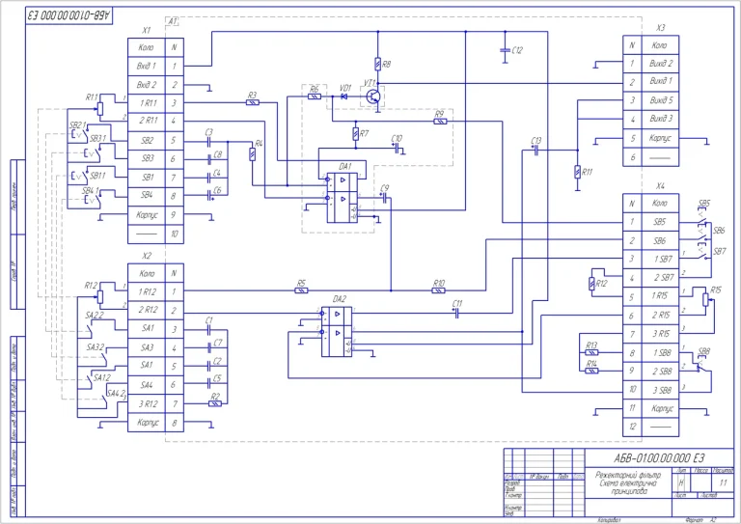This screenshot has width=741, height=524.
Task: Select the C7 capacitor label
Action: 218,343
